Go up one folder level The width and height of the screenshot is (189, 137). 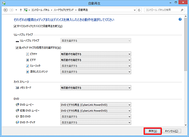click(21, 10)
